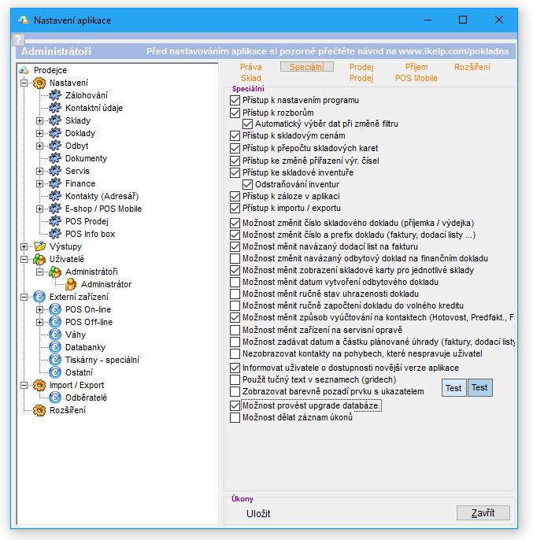Click the help question mark icon
Image resolution: width=533 pixels, height=540 pixels.
pos(19,39)
